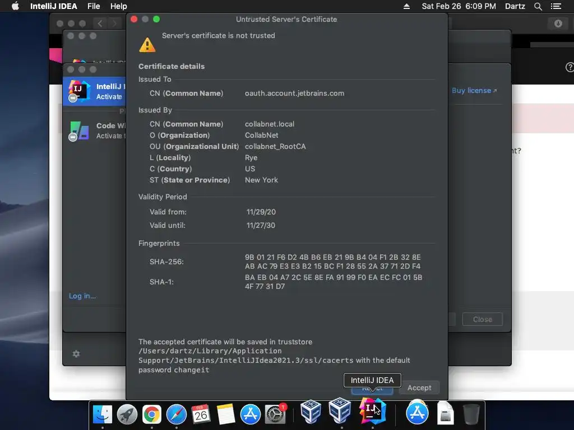Click the Valid until date 11/27/30
Image resolution: width=574 pixels, height=430 pixels.
coord(261,225)
